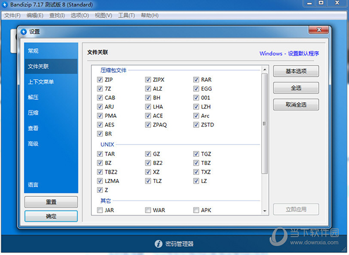Image resolution: width=349 pixels, height=255 pixels.
Task: Toggle the LZMA checkbox
Action: (100, 181)
